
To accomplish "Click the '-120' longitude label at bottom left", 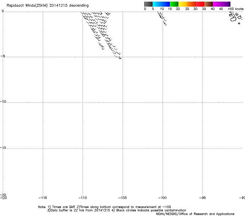I will [3, 198].
